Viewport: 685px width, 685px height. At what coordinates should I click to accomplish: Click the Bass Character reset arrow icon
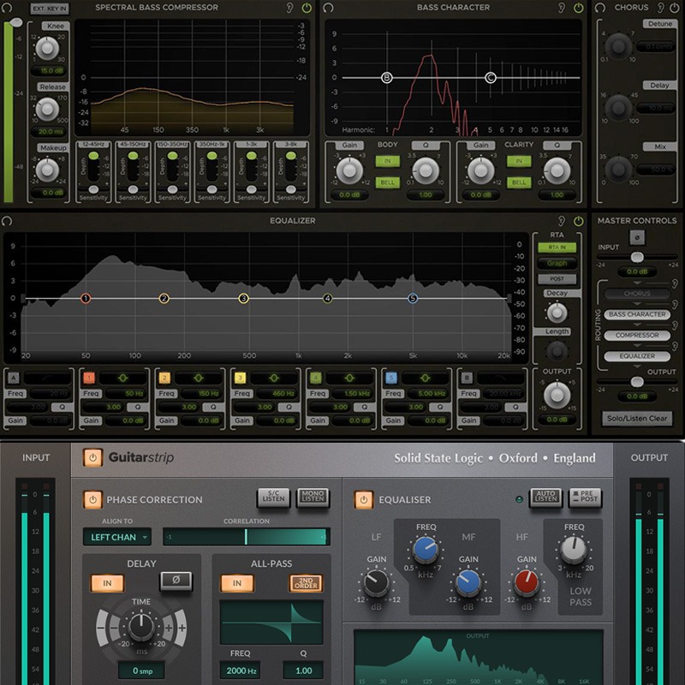click(x=328, y=8)
